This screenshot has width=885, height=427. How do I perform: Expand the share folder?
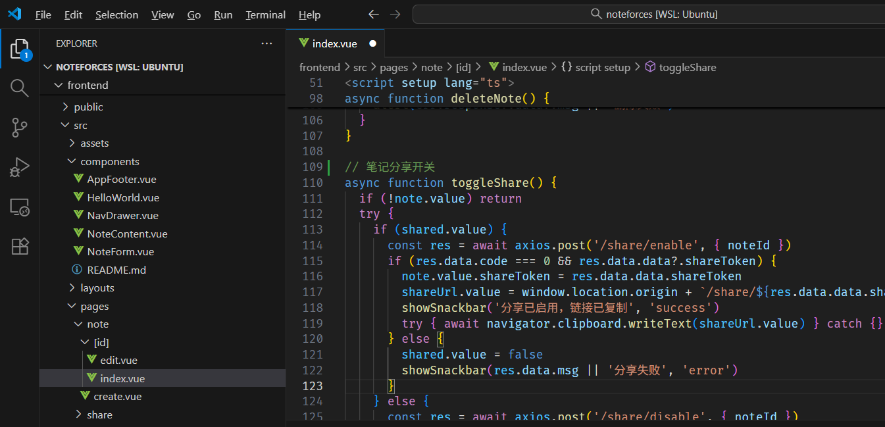coord(99,415)
